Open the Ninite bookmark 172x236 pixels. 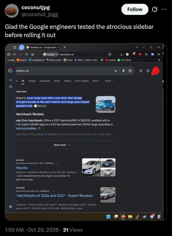(x=86, y=60)
